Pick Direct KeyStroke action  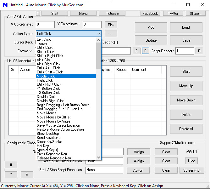(66, 142)
